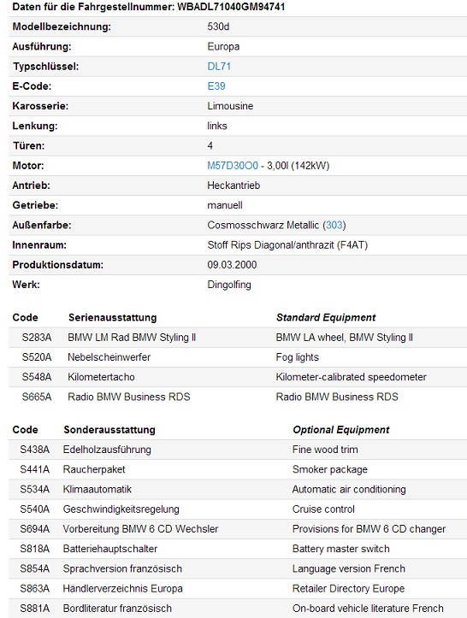Select the Cruise control English description
The height and width of the screenshot is (618, 467).
pyautogui.click(x=323, y=509)
